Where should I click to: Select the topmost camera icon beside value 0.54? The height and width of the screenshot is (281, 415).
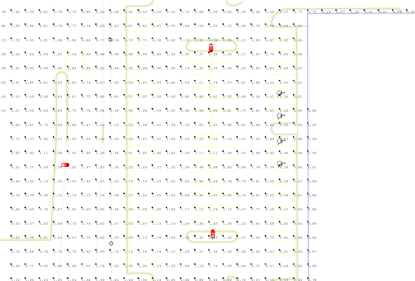pyautogui.click(x=280, y=93)
